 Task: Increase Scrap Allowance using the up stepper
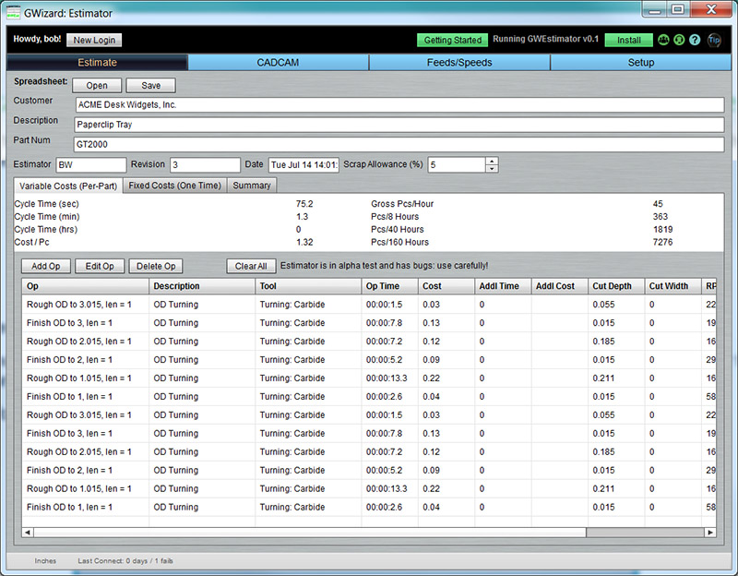(491, 160)
